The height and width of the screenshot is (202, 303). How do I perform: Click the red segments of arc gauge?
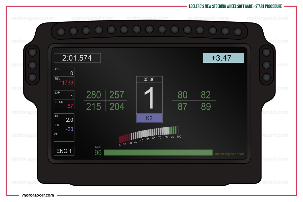tap(125, 138)
